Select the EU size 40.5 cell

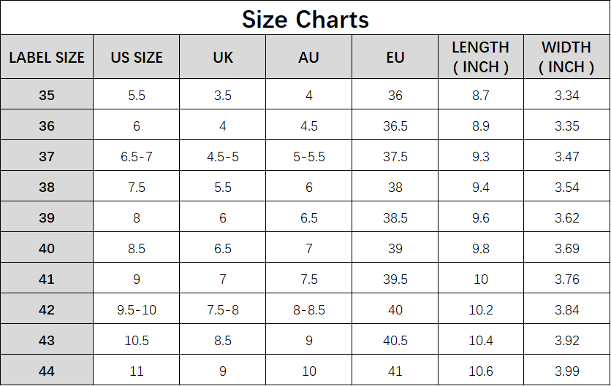point(395,341)
